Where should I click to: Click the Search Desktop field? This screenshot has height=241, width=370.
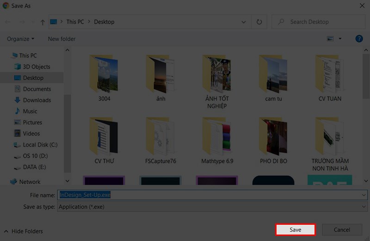[318, 22]
